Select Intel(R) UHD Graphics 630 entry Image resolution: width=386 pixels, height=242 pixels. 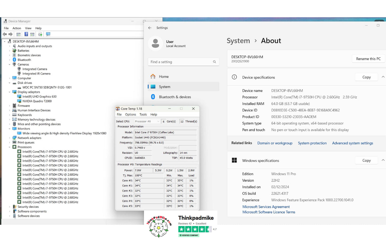[39, 96]
